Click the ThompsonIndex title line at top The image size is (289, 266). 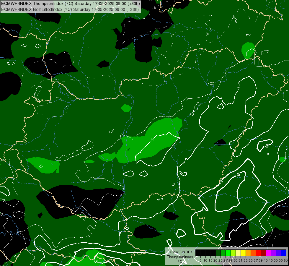[x=71, y=4]
